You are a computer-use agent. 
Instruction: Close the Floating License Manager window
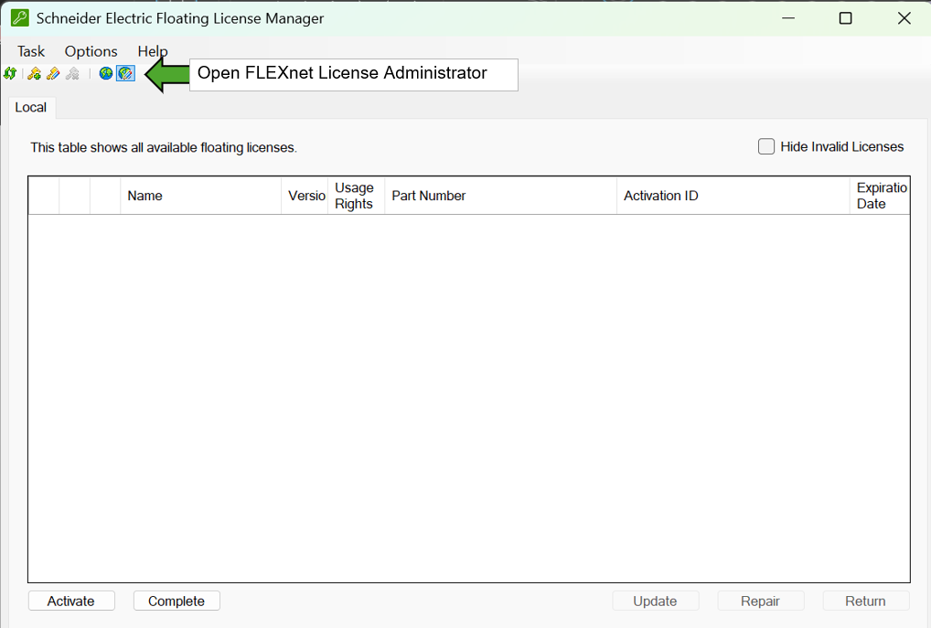click(904, 18)
